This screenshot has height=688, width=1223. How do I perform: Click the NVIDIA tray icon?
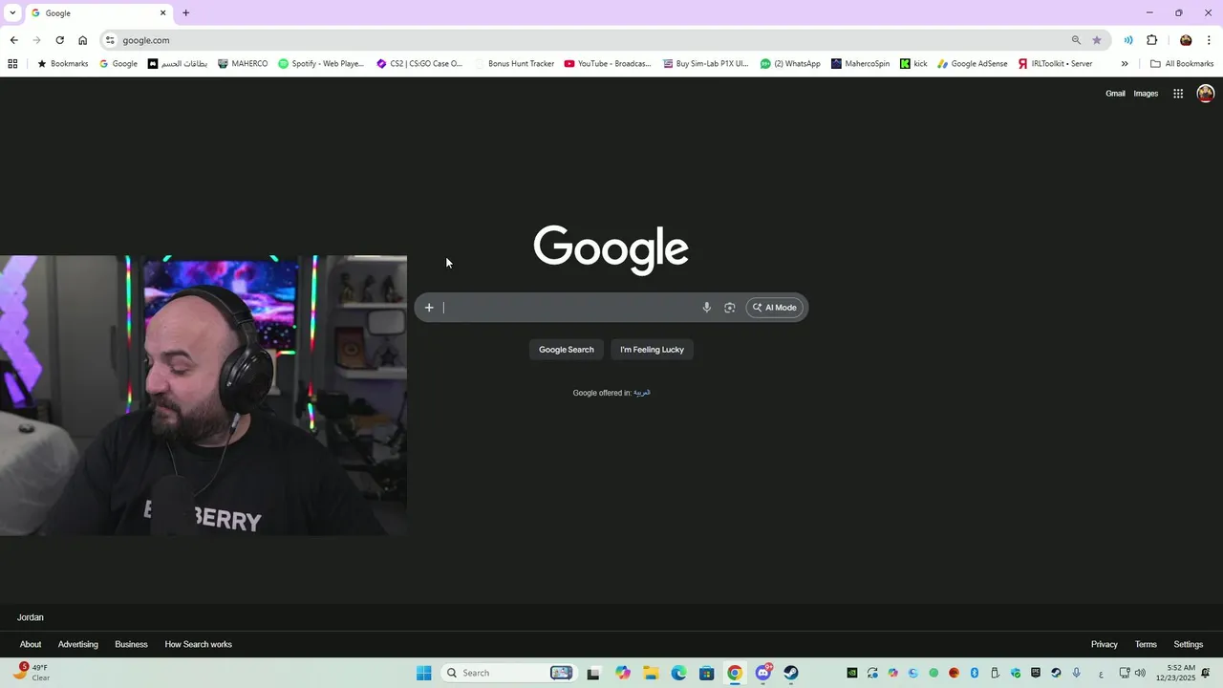coord(852,673)
